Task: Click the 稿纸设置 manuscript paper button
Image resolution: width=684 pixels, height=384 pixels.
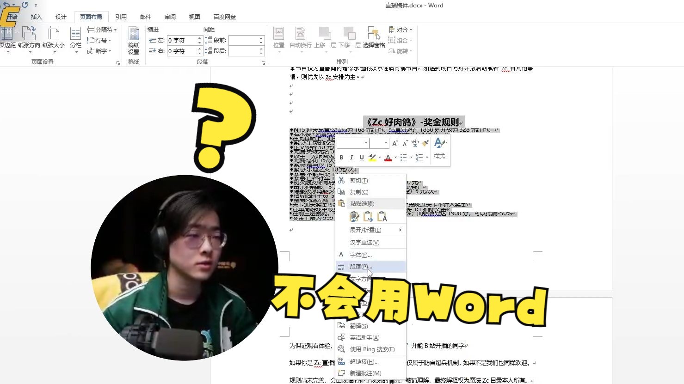Action: 134,41
